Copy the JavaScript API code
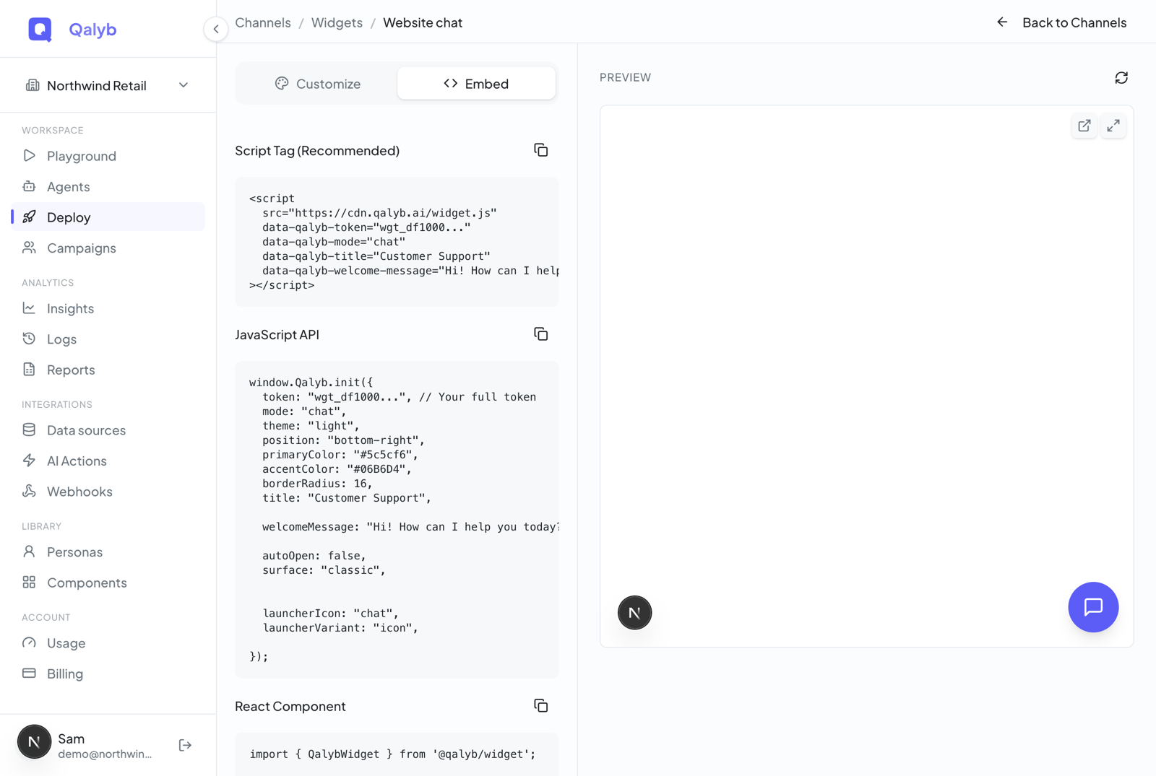Viewport: 1156px width, 776px height. point(541,334)
